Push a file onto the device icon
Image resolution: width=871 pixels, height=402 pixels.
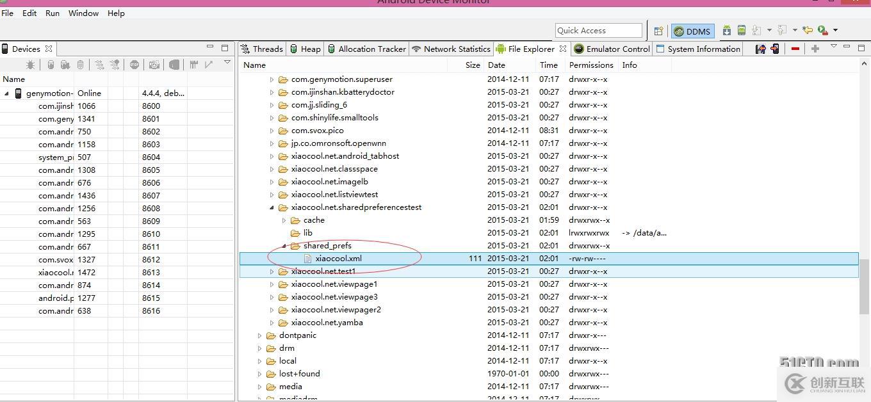[x=775, y=49]
